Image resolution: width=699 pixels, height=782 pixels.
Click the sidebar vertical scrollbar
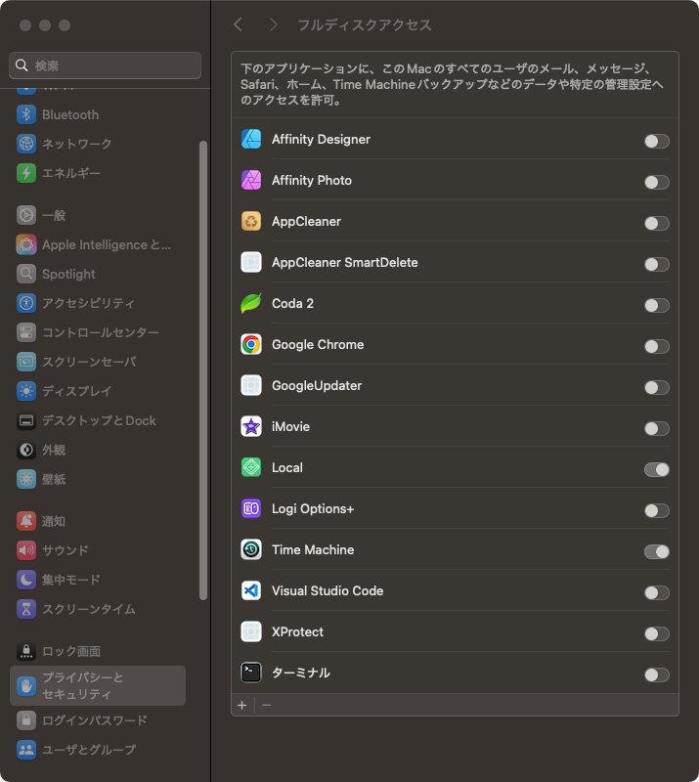[203, 369]
